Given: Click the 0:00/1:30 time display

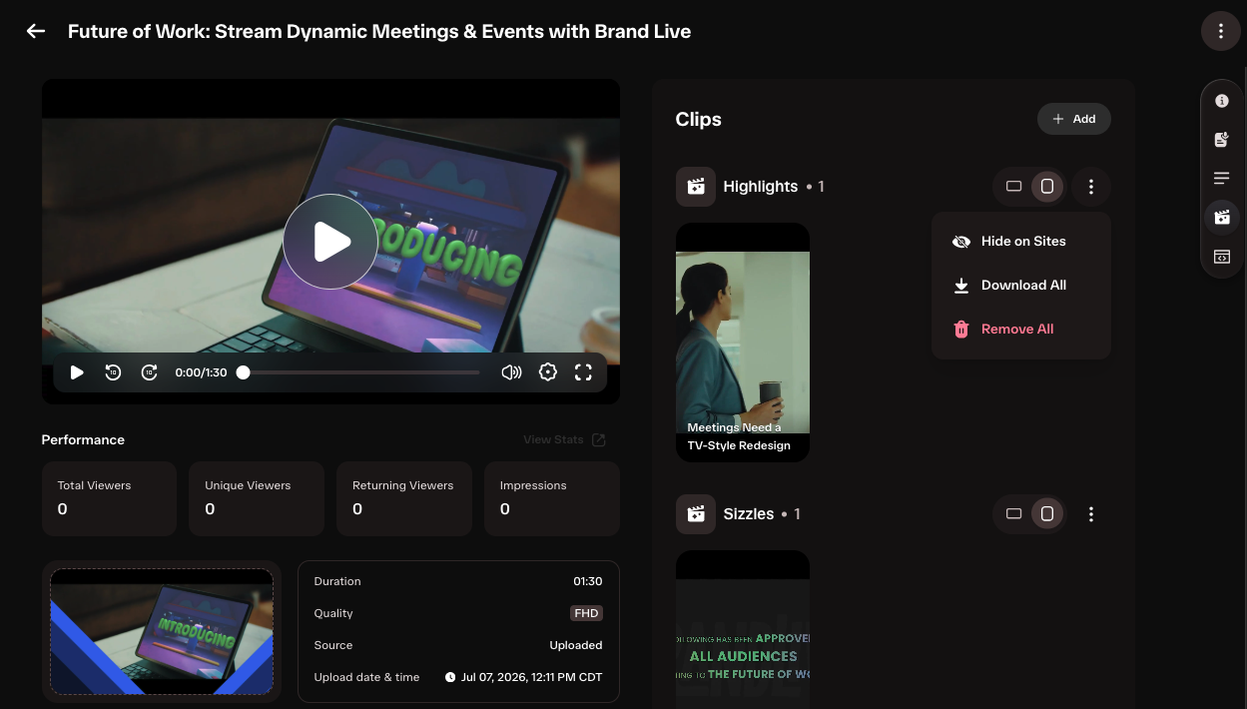Looking at the screenshot, I should tap(201, 372).
